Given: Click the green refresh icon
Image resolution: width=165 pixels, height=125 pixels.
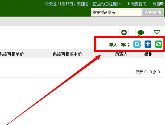Looking at the screenshot, I should coord(159,44).
